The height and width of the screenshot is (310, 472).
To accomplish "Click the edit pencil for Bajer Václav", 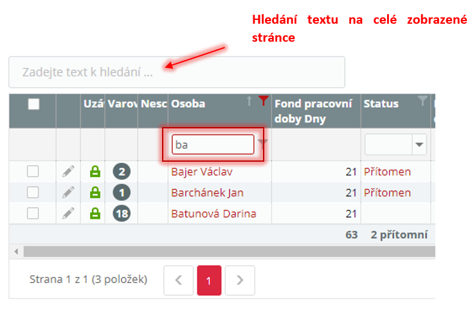I will point(68,171).
